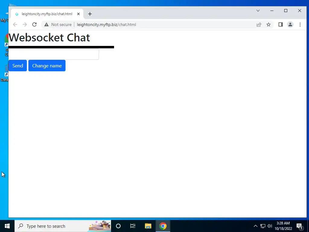309x232 pixels.
Task: Share this page icon
Action: click(259, 24)
